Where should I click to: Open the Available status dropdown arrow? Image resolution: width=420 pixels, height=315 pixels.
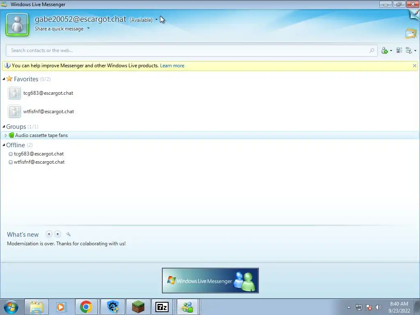click(x=156, y=20)
